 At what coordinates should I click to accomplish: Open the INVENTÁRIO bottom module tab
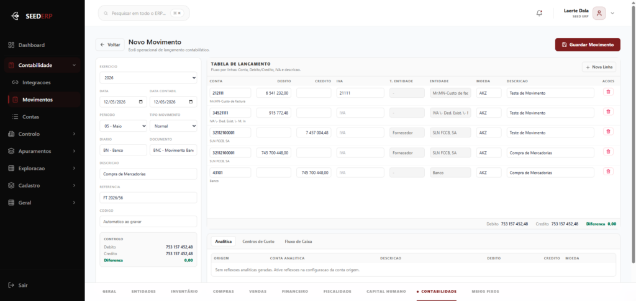click(184, 291)
